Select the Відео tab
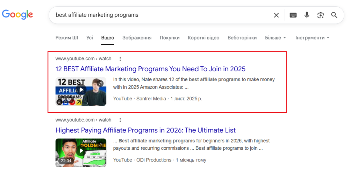The image size is (358, 171). [x=108, y=38]
